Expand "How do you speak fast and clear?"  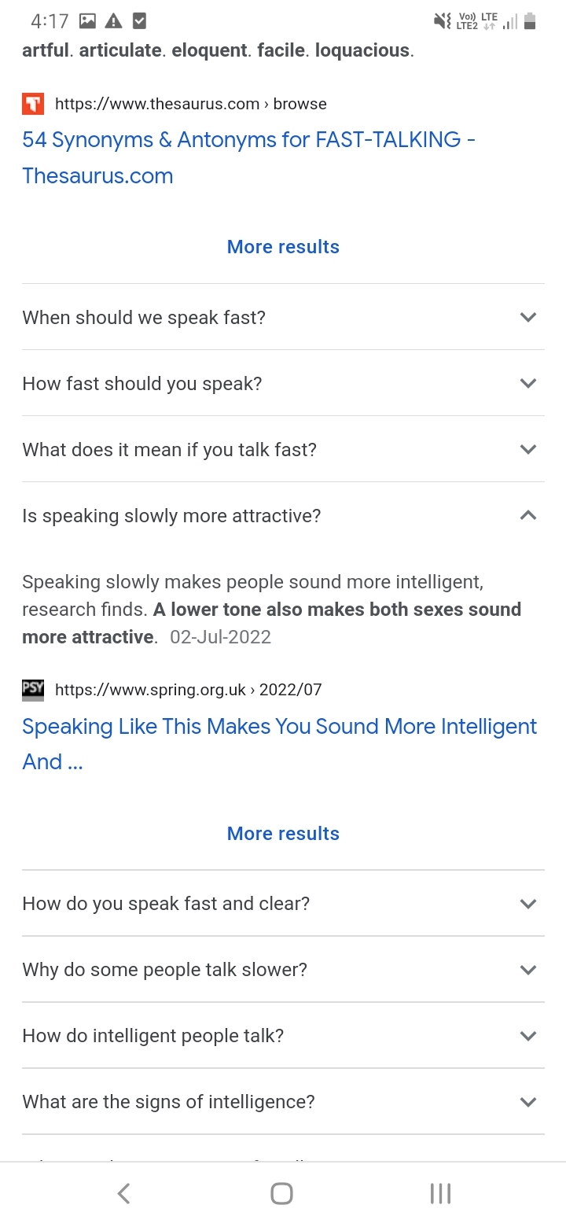tap(283, 903)
